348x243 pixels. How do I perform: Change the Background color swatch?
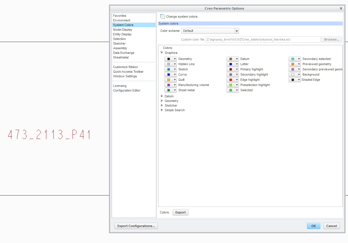click(x=295, y=74)
